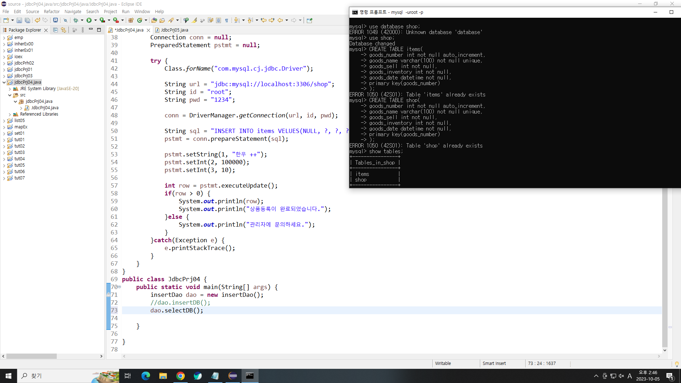Open the Run button dropdown arrow
This screenshot has width=681, height=383.
pos(95,20)
